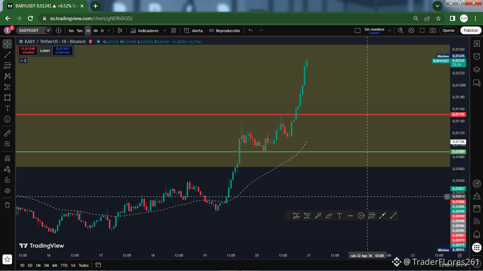Select the trend line drawing tool

(7, 55)
